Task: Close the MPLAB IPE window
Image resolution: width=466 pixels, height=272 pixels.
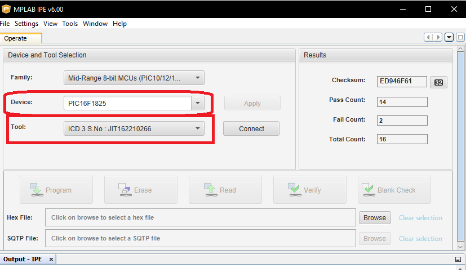Action: pyautogui.click(x=454, y=9)
